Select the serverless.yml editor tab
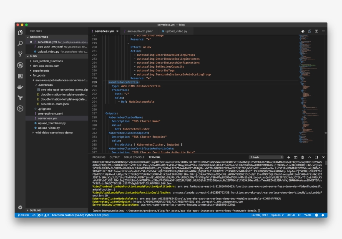The image size is (342, 239). 104,31
